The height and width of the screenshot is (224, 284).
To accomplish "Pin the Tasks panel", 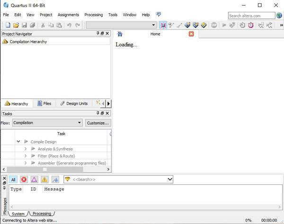I will coord(98,113).
